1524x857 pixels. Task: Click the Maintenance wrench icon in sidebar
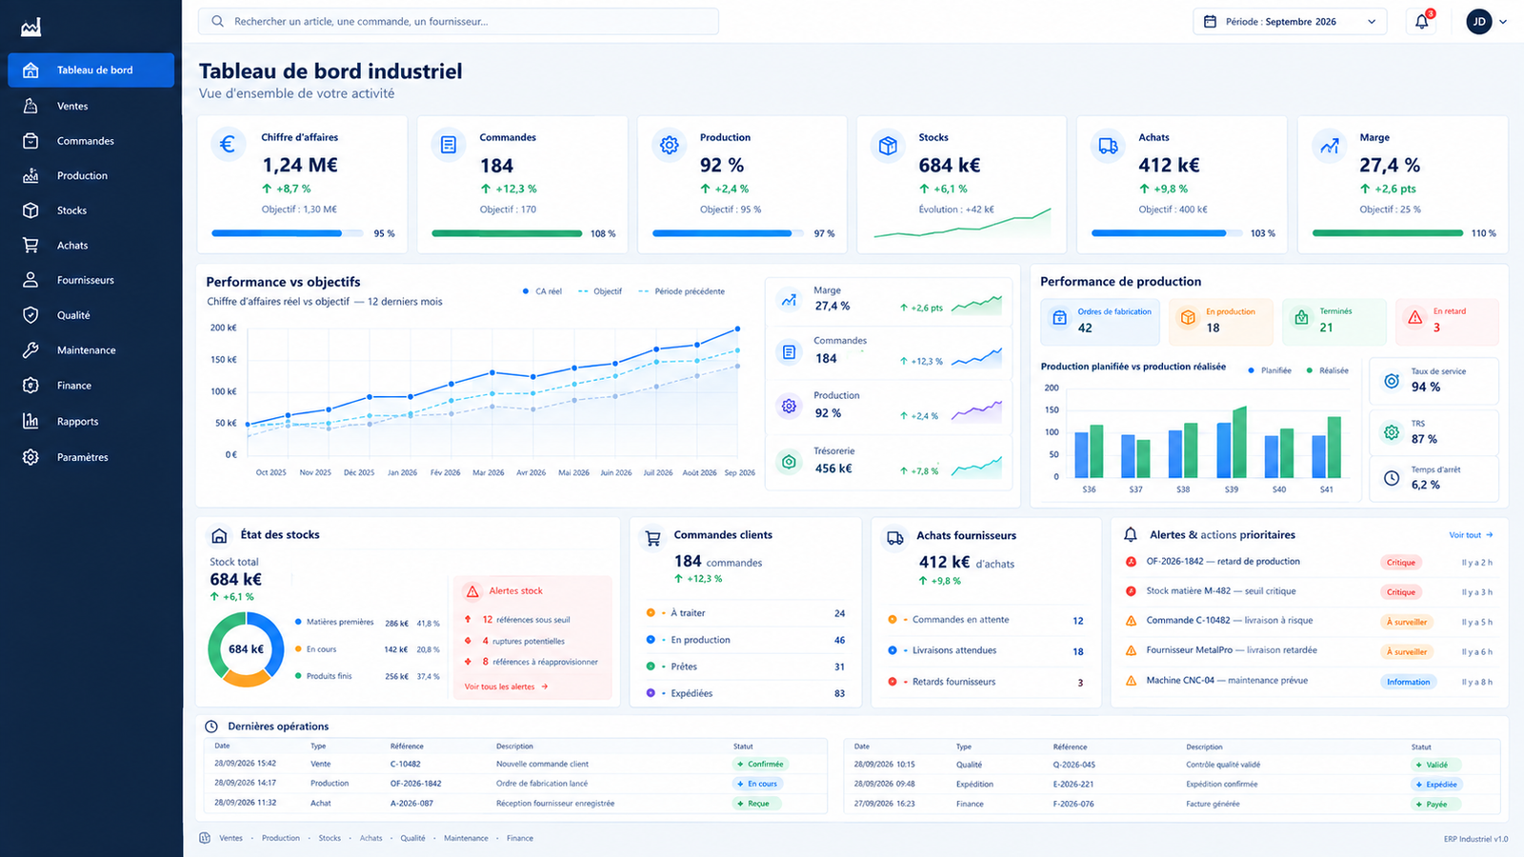point(30,350)
